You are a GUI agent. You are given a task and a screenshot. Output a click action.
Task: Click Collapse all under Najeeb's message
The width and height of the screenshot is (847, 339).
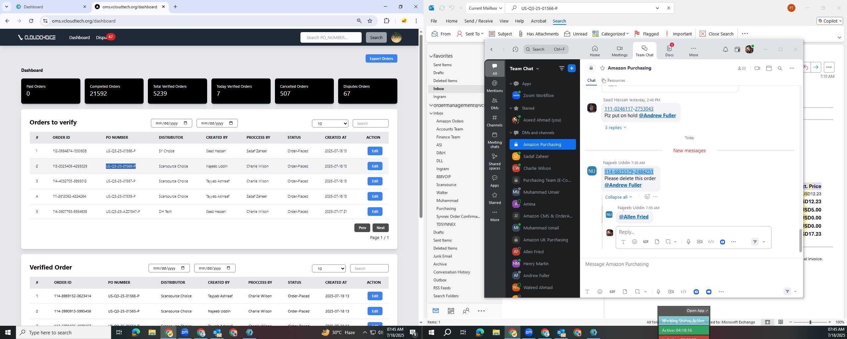coord(618,197)
